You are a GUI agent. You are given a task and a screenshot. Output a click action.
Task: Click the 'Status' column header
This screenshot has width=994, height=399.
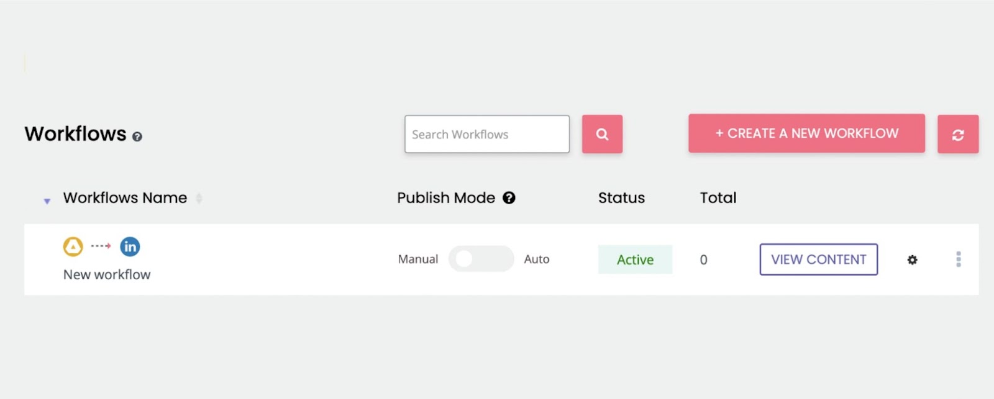(621, 198)
